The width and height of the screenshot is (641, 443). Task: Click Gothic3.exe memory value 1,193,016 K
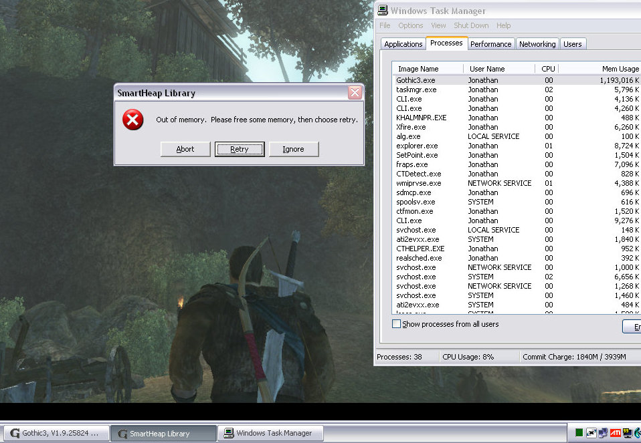[x=620, y=80]
